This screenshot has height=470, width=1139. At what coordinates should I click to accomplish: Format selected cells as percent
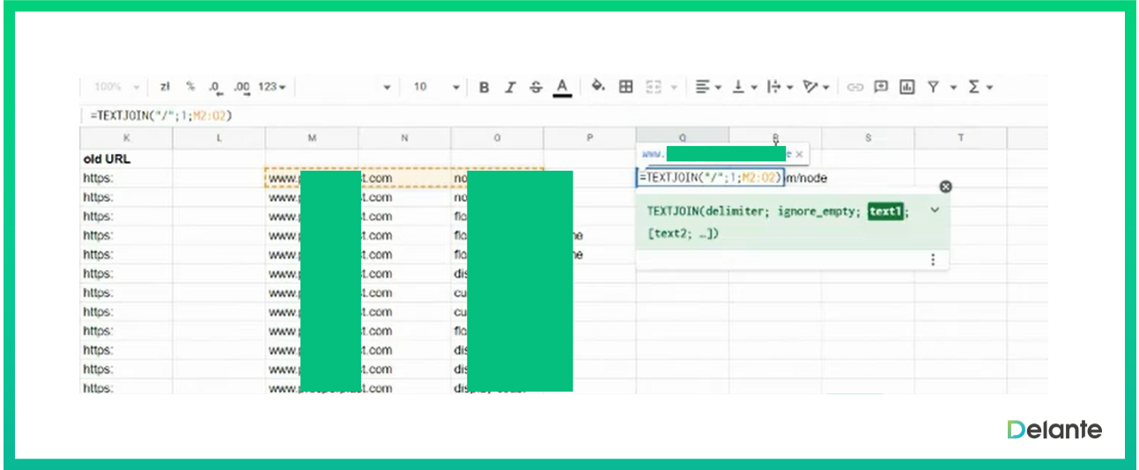189,87
